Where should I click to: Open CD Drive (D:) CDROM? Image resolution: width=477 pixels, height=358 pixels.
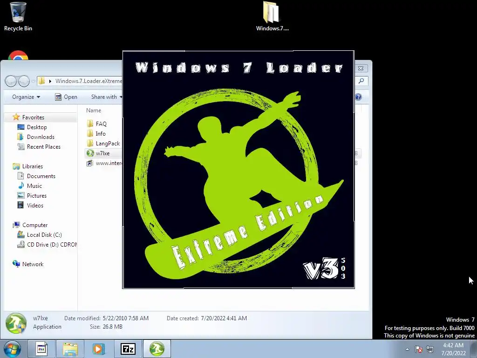pyautogui.click(x=47, y=244)
